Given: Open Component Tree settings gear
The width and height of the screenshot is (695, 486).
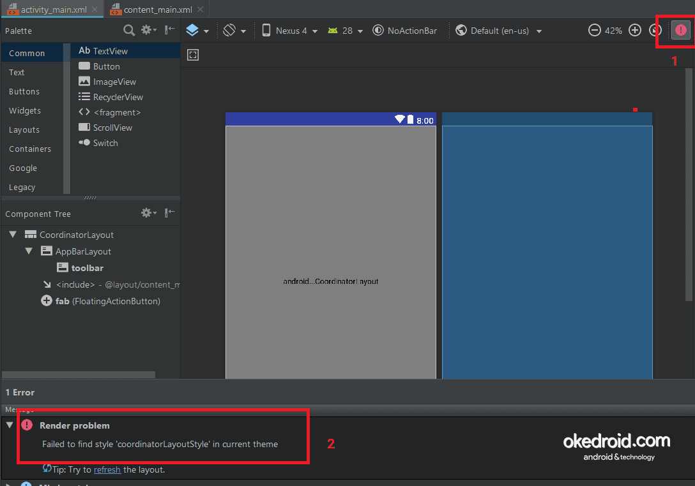Looking at the screenshot, I should pos(148,213).
